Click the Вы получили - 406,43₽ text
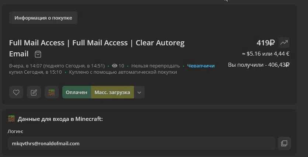Viewport: 308px width, 157px height. (259, 65)
